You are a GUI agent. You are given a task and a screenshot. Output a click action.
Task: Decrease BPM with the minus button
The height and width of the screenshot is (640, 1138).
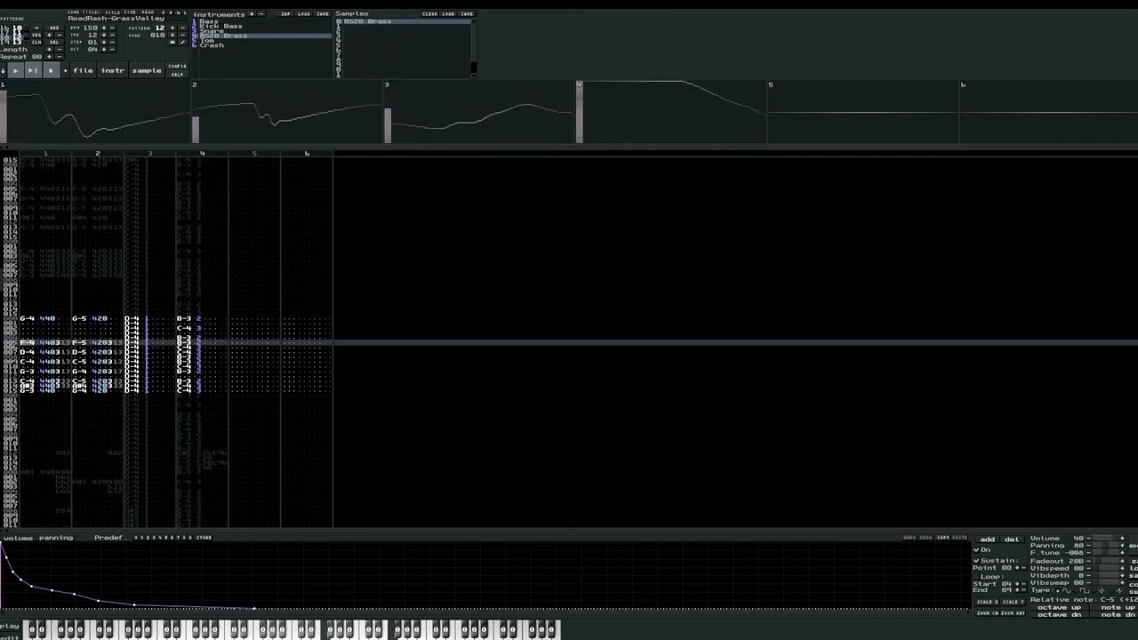(112, 28)
